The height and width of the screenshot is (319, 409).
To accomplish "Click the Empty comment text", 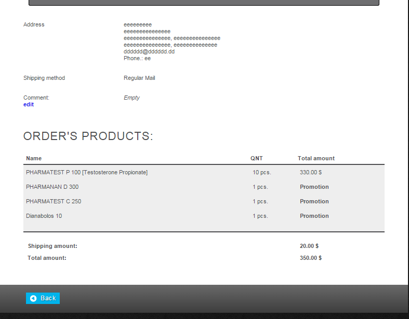I will pos(131,98).
